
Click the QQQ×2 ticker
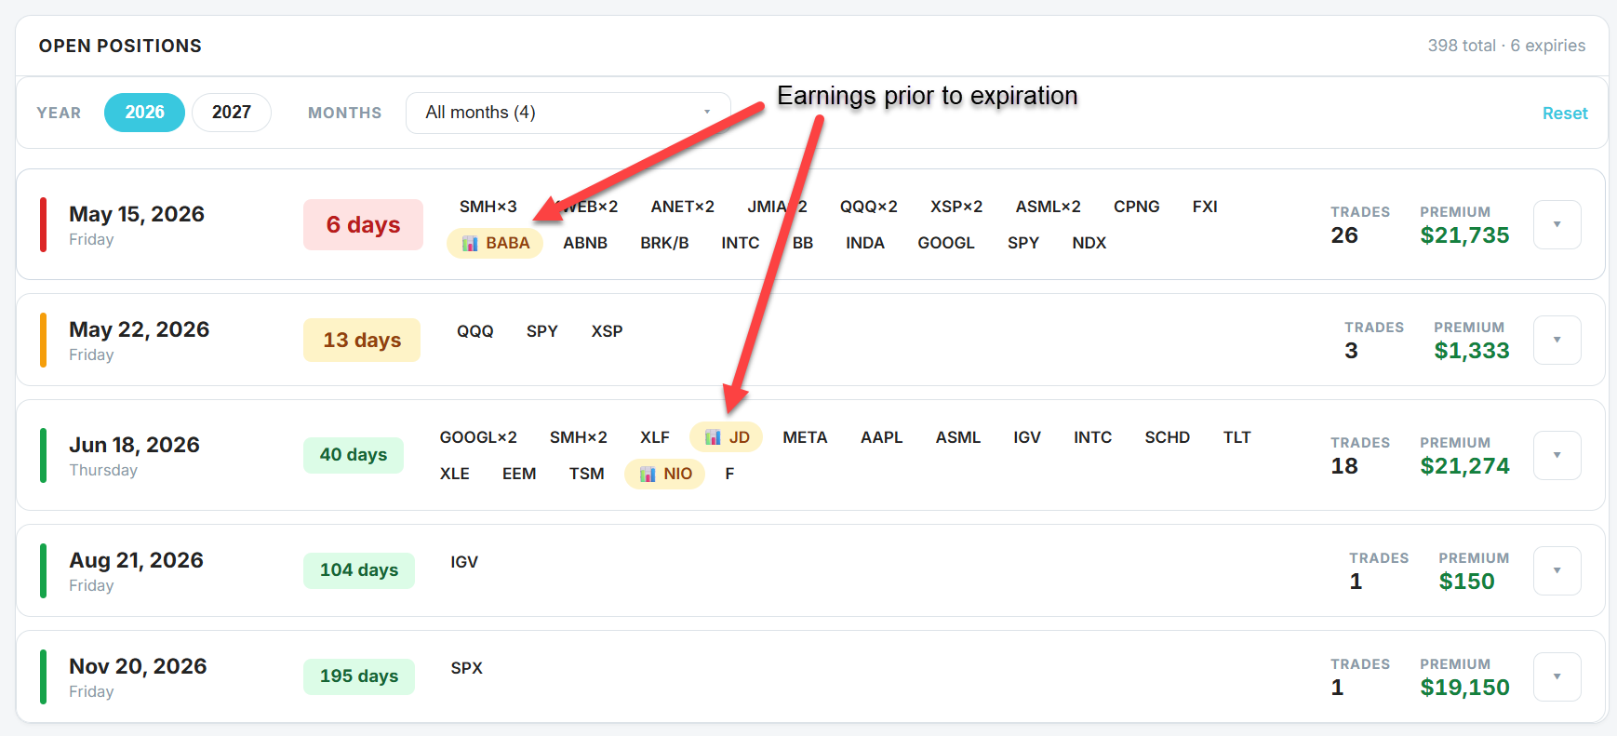click(x=868, y=207)
